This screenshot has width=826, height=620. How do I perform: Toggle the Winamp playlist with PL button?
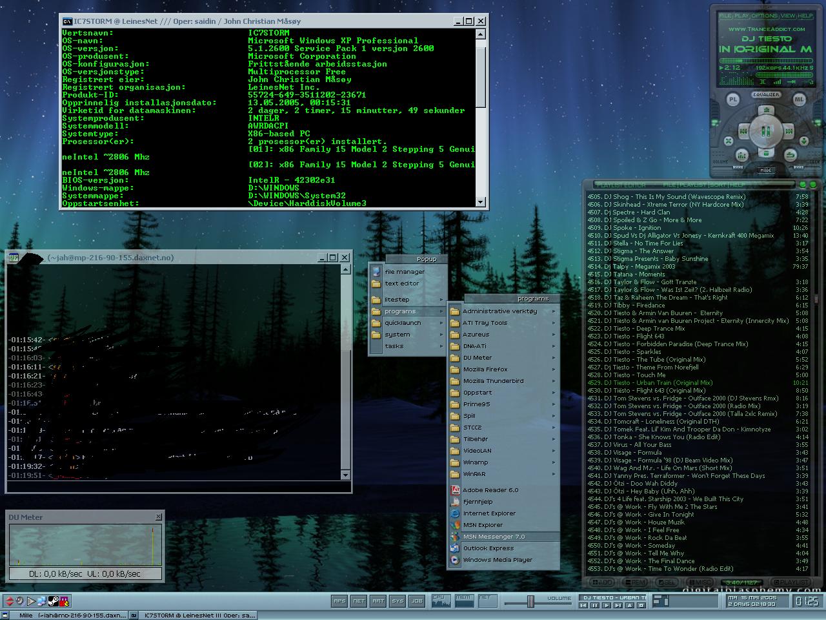[x=733, y=99]
